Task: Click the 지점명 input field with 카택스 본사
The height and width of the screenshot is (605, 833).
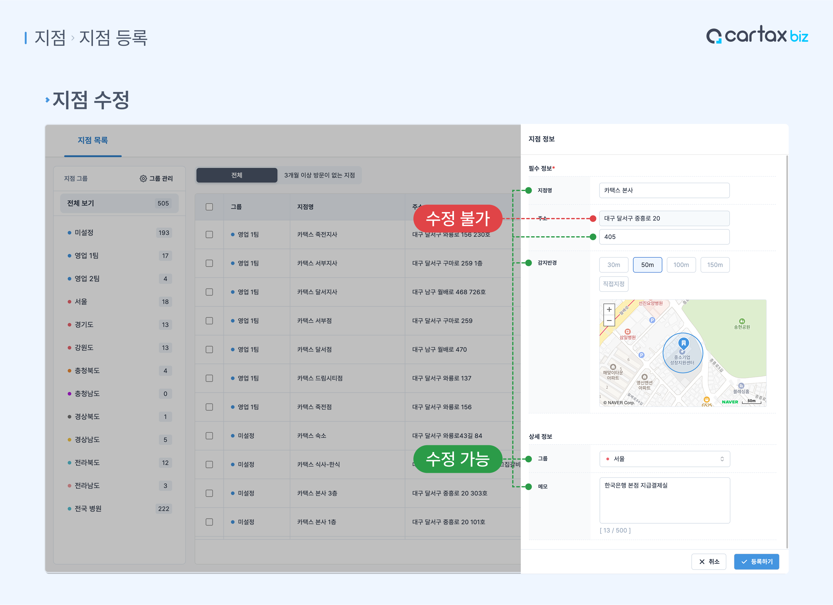Action: pos(664,190)
